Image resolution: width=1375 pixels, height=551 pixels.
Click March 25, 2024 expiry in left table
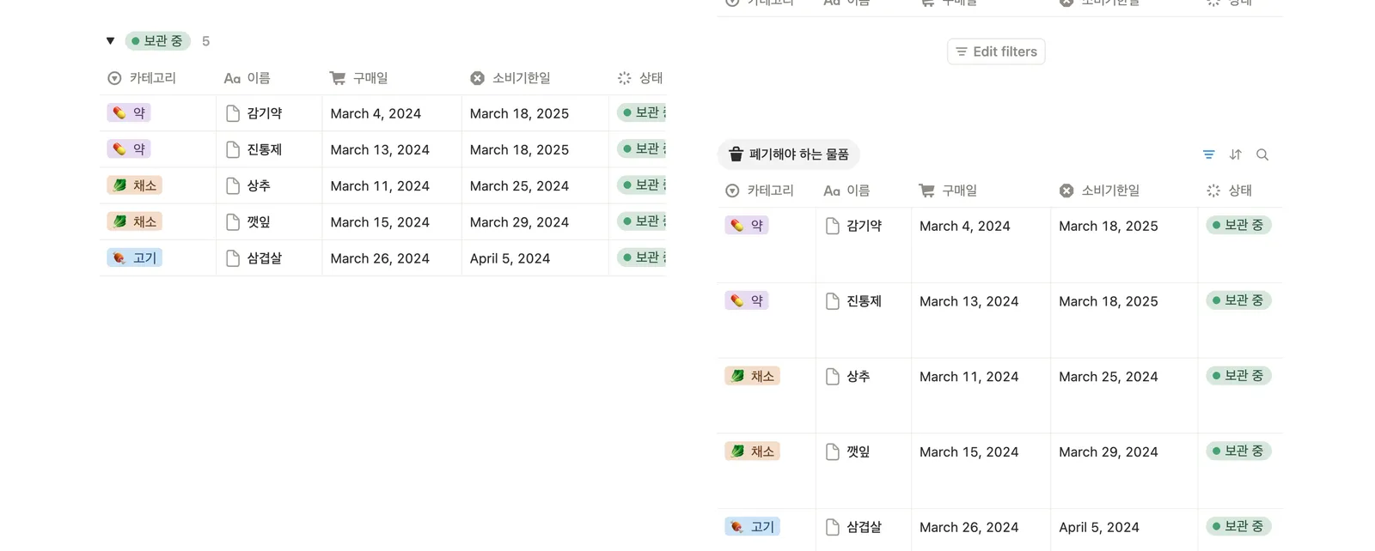519,185
